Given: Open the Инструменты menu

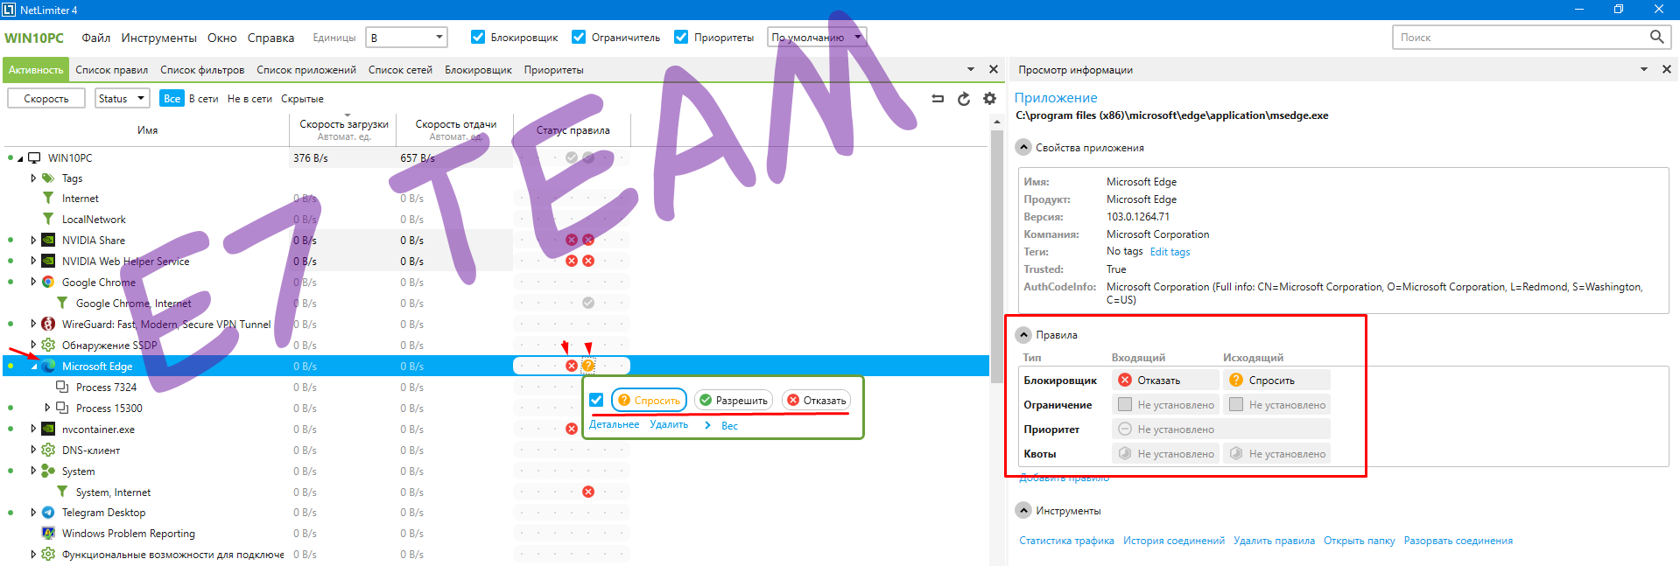Looking at the screenshot, I should coord(159,38).
